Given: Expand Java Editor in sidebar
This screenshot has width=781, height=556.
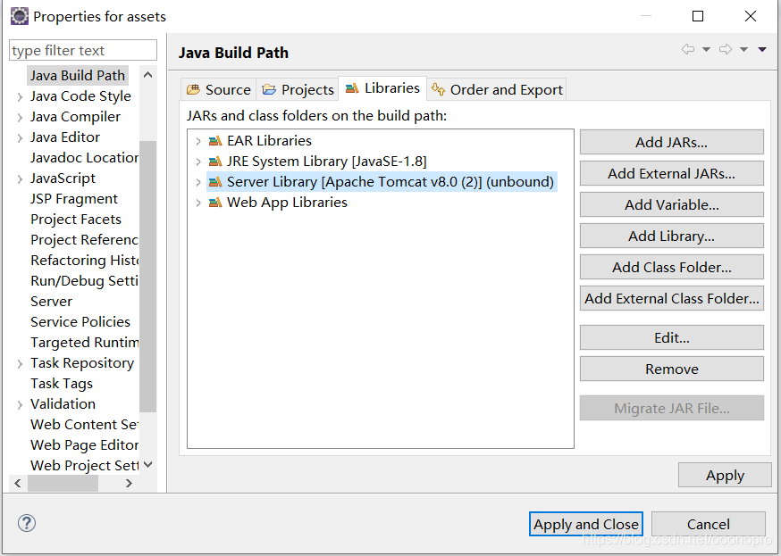Looking at the screenshot, I should 20,137.
